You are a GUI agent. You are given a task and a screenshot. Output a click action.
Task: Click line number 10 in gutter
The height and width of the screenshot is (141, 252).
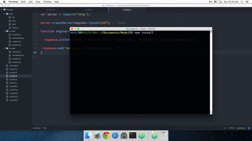pyautogui.click(x=35, y=52)
